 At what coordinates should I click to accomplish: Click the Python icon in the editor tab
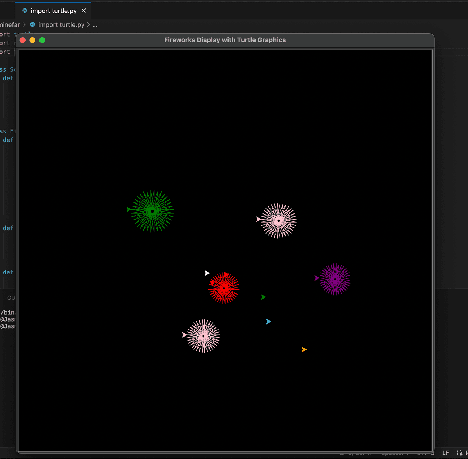(25, 11)
